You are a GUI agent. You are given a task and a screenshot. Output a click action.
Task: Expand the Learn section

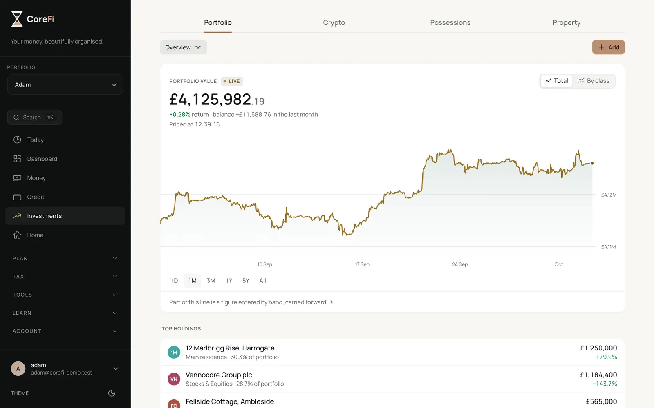pyautogui.click(x=65, y=313)
